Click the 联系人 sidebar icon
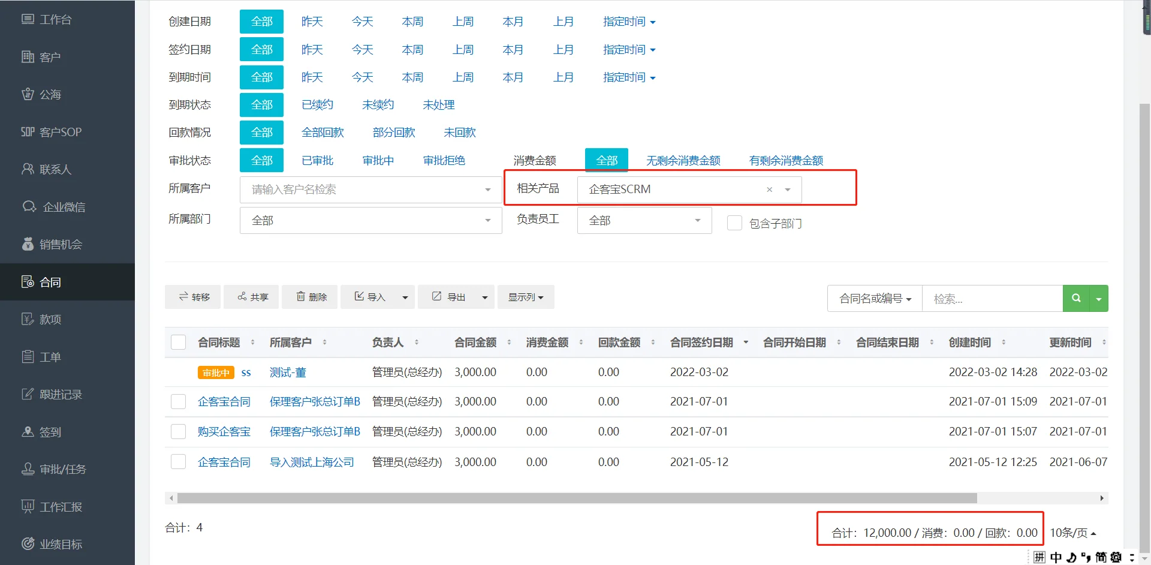The width and height of the screenshot is (1151, 565). [28, 169]
